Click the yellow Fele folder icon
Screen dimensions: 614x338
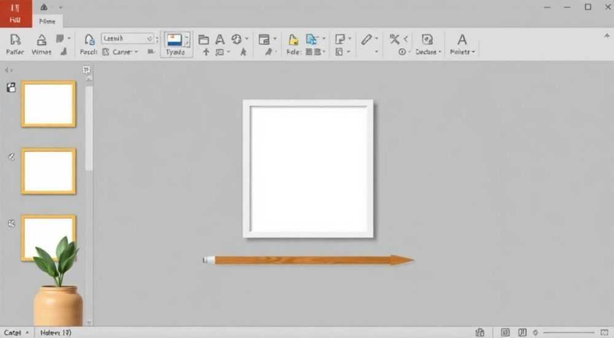[293, 39]
